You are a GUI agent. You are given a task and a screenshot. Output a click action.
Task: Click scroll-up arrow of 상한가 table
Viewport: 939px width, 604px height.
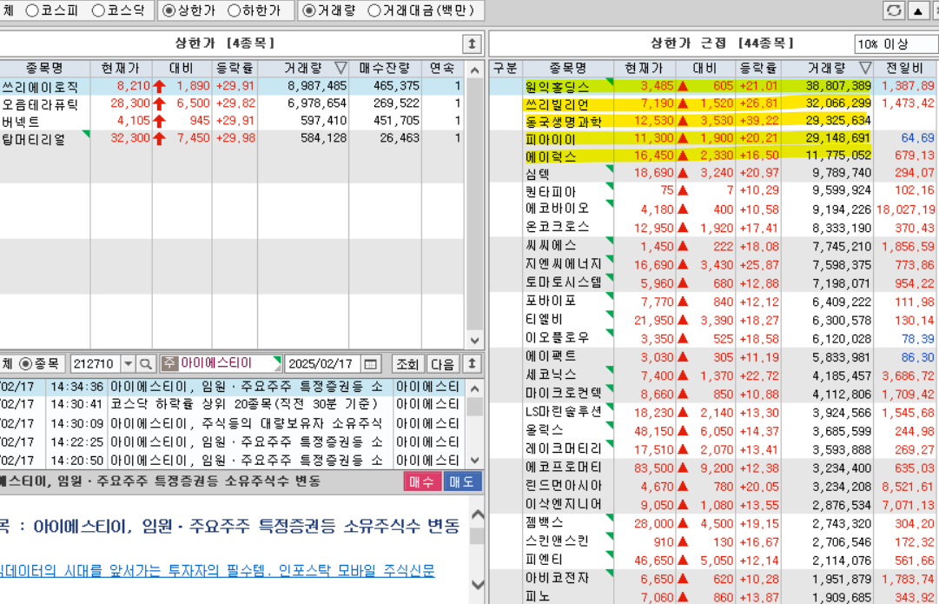[x=475, y=70]
